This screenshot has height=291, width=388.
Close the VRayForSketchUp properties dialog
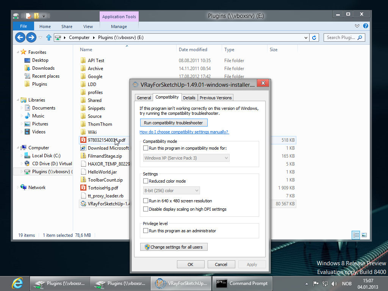tap(263, 83)
